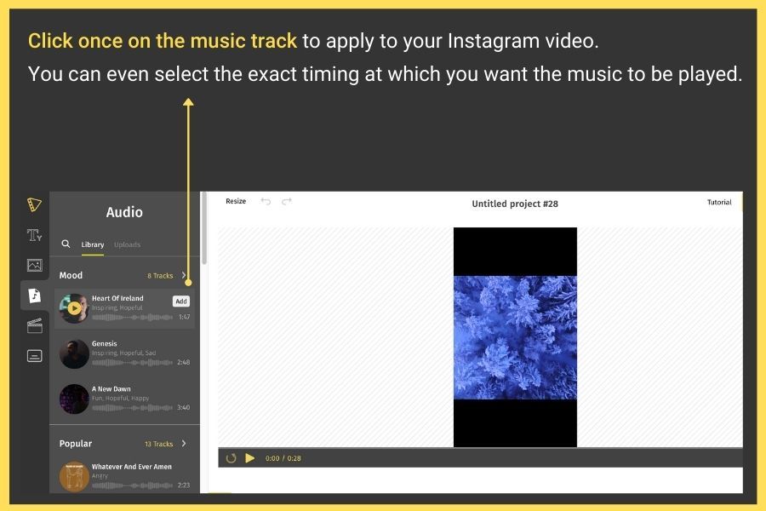Preview the Heart Of Ireland track

coord(74,308)
